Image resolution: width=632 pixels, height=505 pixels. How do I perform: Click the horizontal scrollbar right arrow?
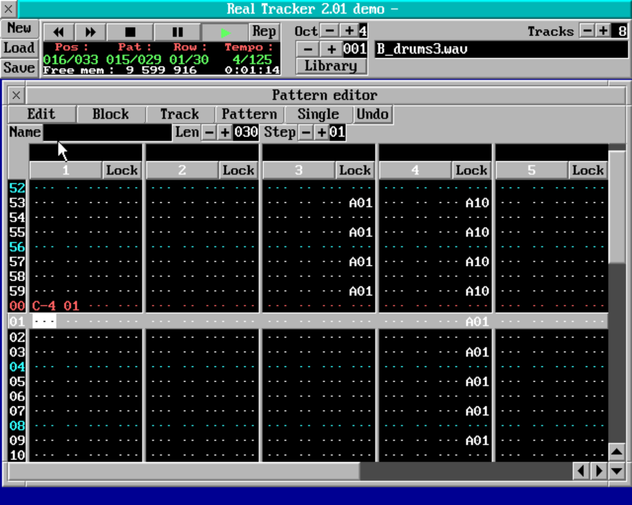coord(599,471)
